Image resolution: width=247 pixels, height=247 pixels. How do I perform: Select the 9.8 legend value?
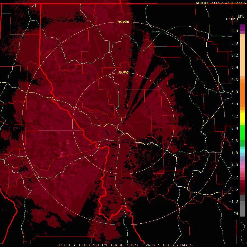pyautogui.click(x=235, y=31)
